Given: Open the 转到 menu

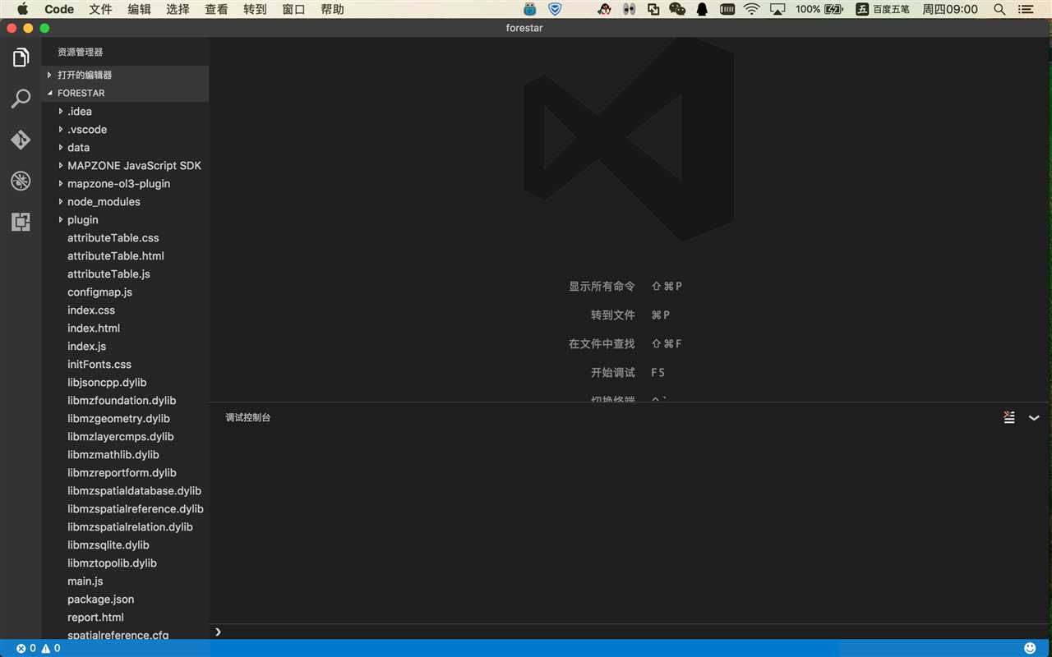Looking at the screenshot, I should pos(255,9).
